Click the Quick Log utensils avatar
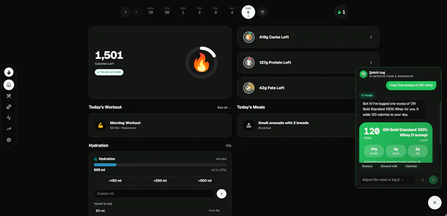The height and width of the screenshot is (216, 447). [x=364, y=74]
